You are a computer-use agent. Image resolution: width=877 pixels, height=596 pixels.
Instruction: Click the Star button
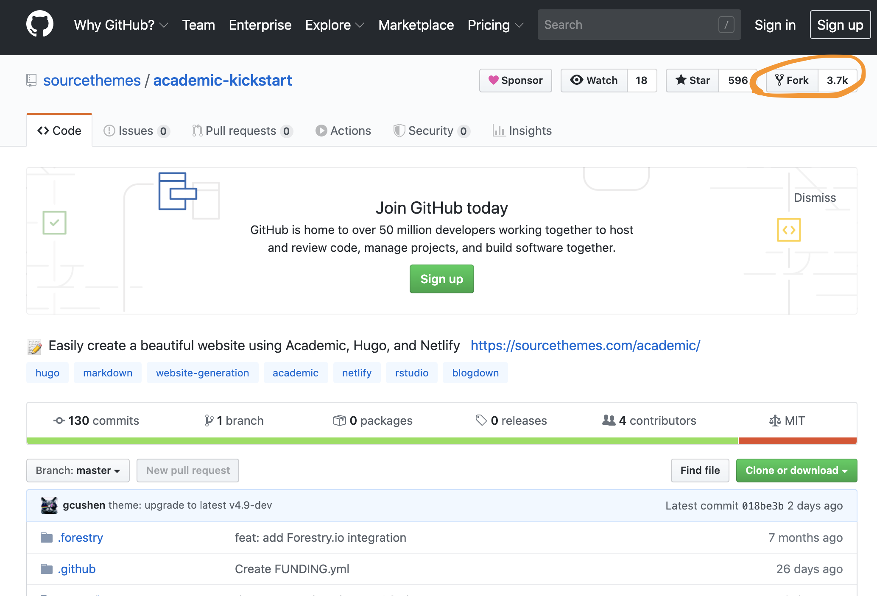(693, 81)
